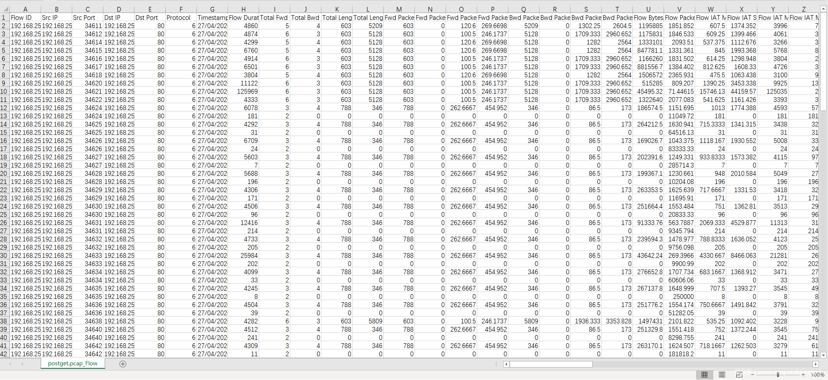Open zoom dialog via 100% label

[x=817, y=374]
